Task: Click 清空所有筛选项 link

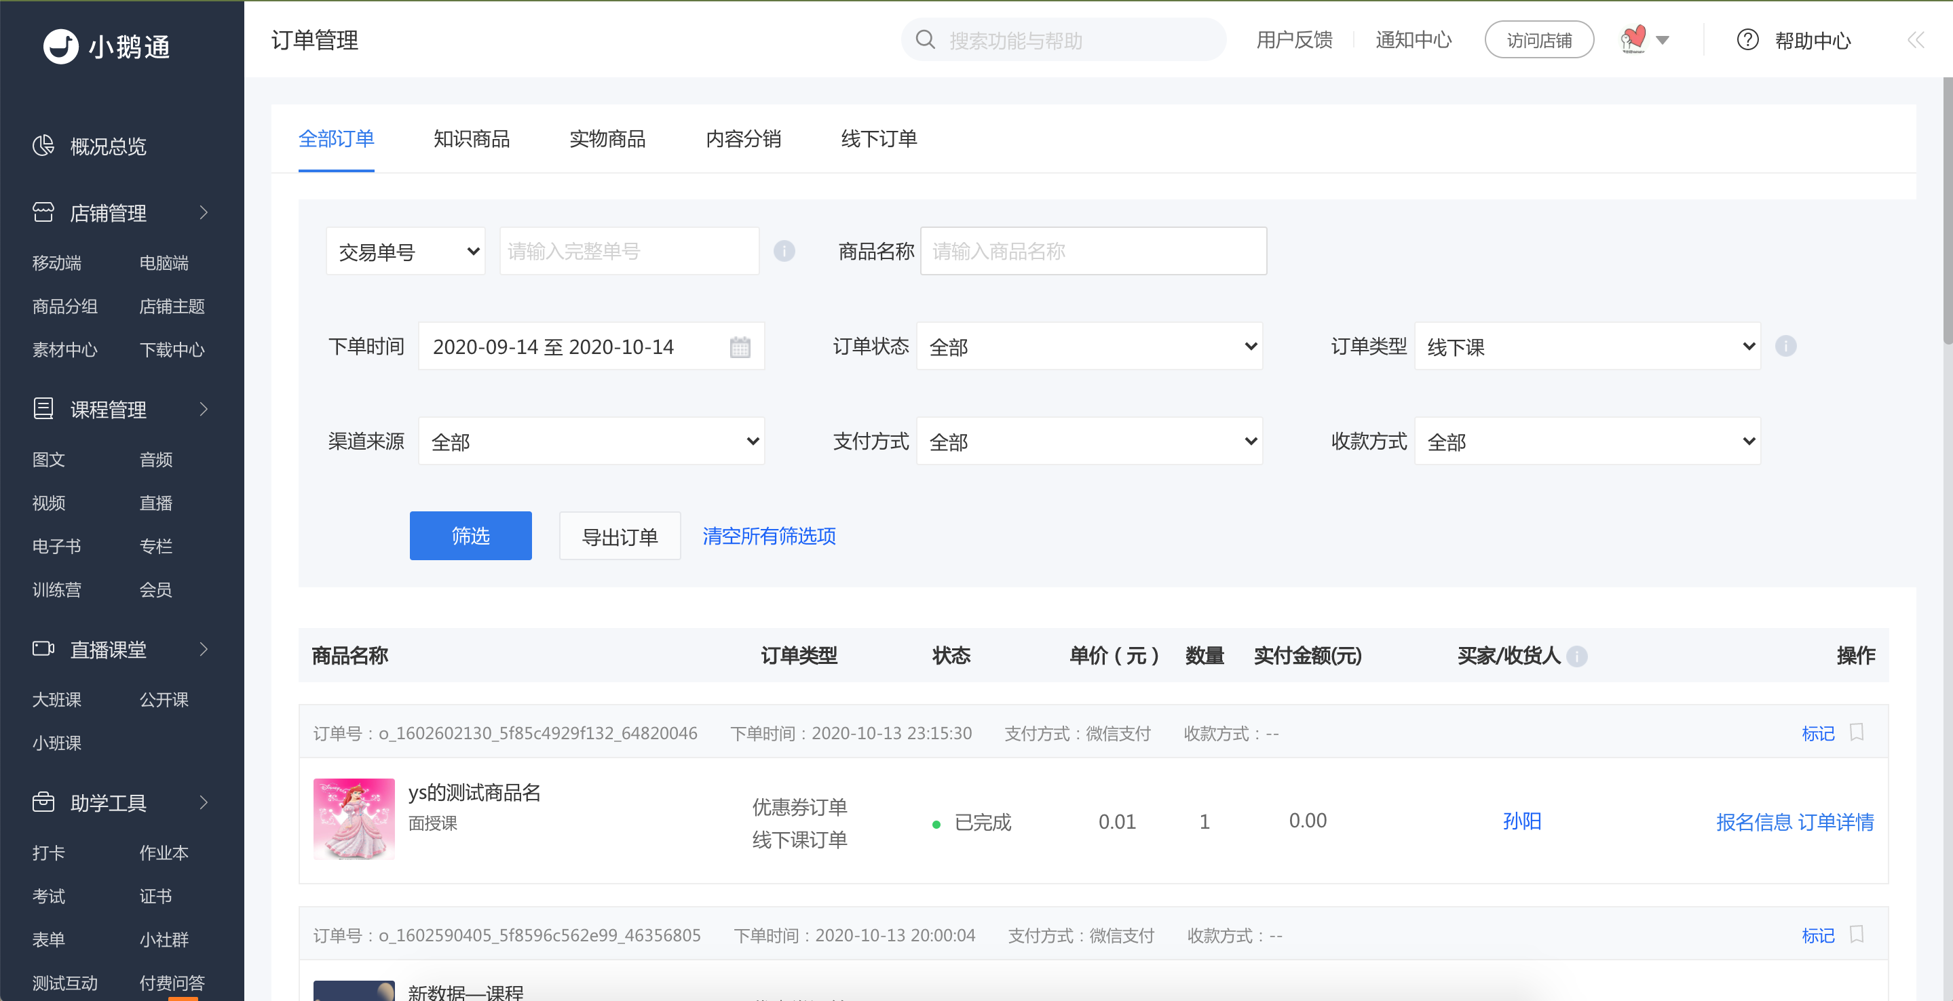Action: click(x=769, y=536)
